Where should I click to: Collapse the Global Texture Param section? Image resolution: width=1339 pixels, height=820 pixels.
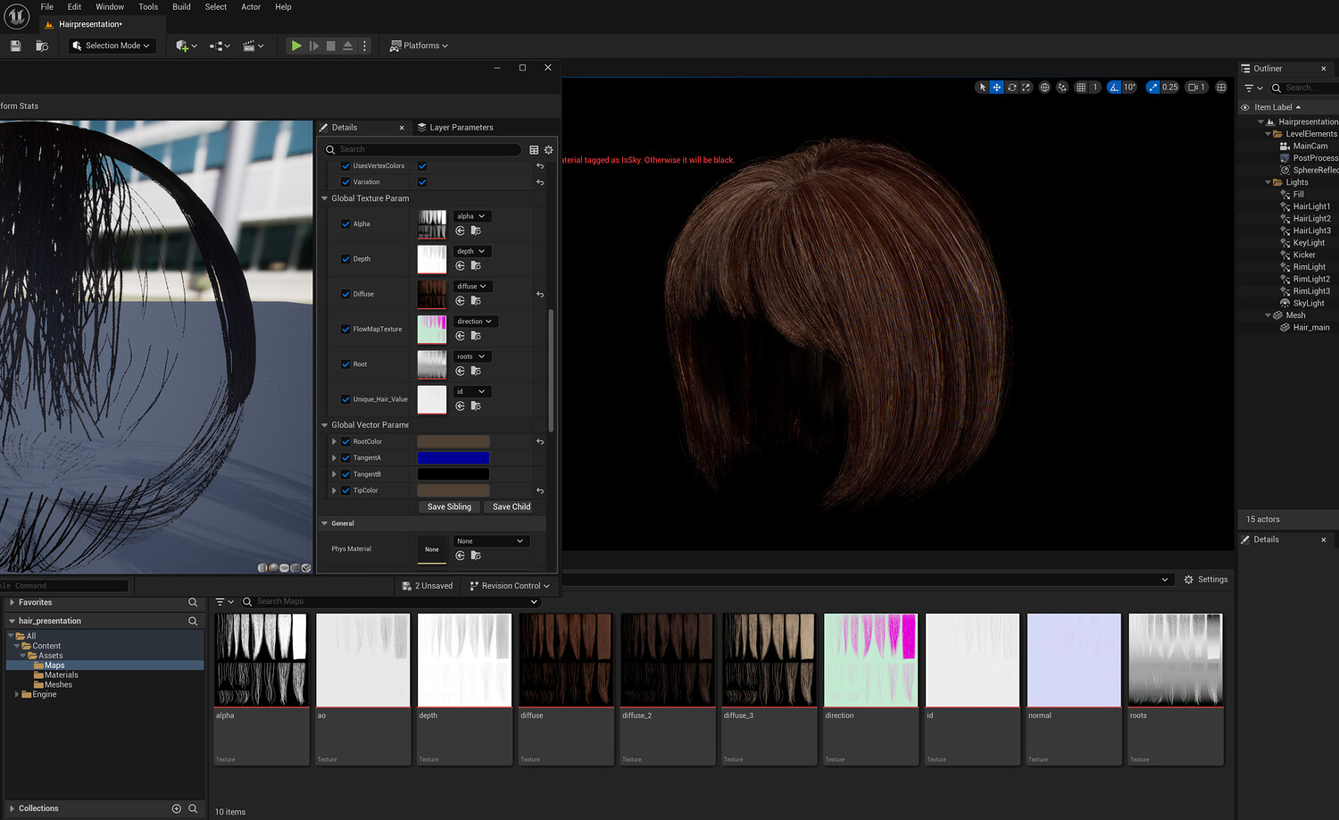coord(325,198)
